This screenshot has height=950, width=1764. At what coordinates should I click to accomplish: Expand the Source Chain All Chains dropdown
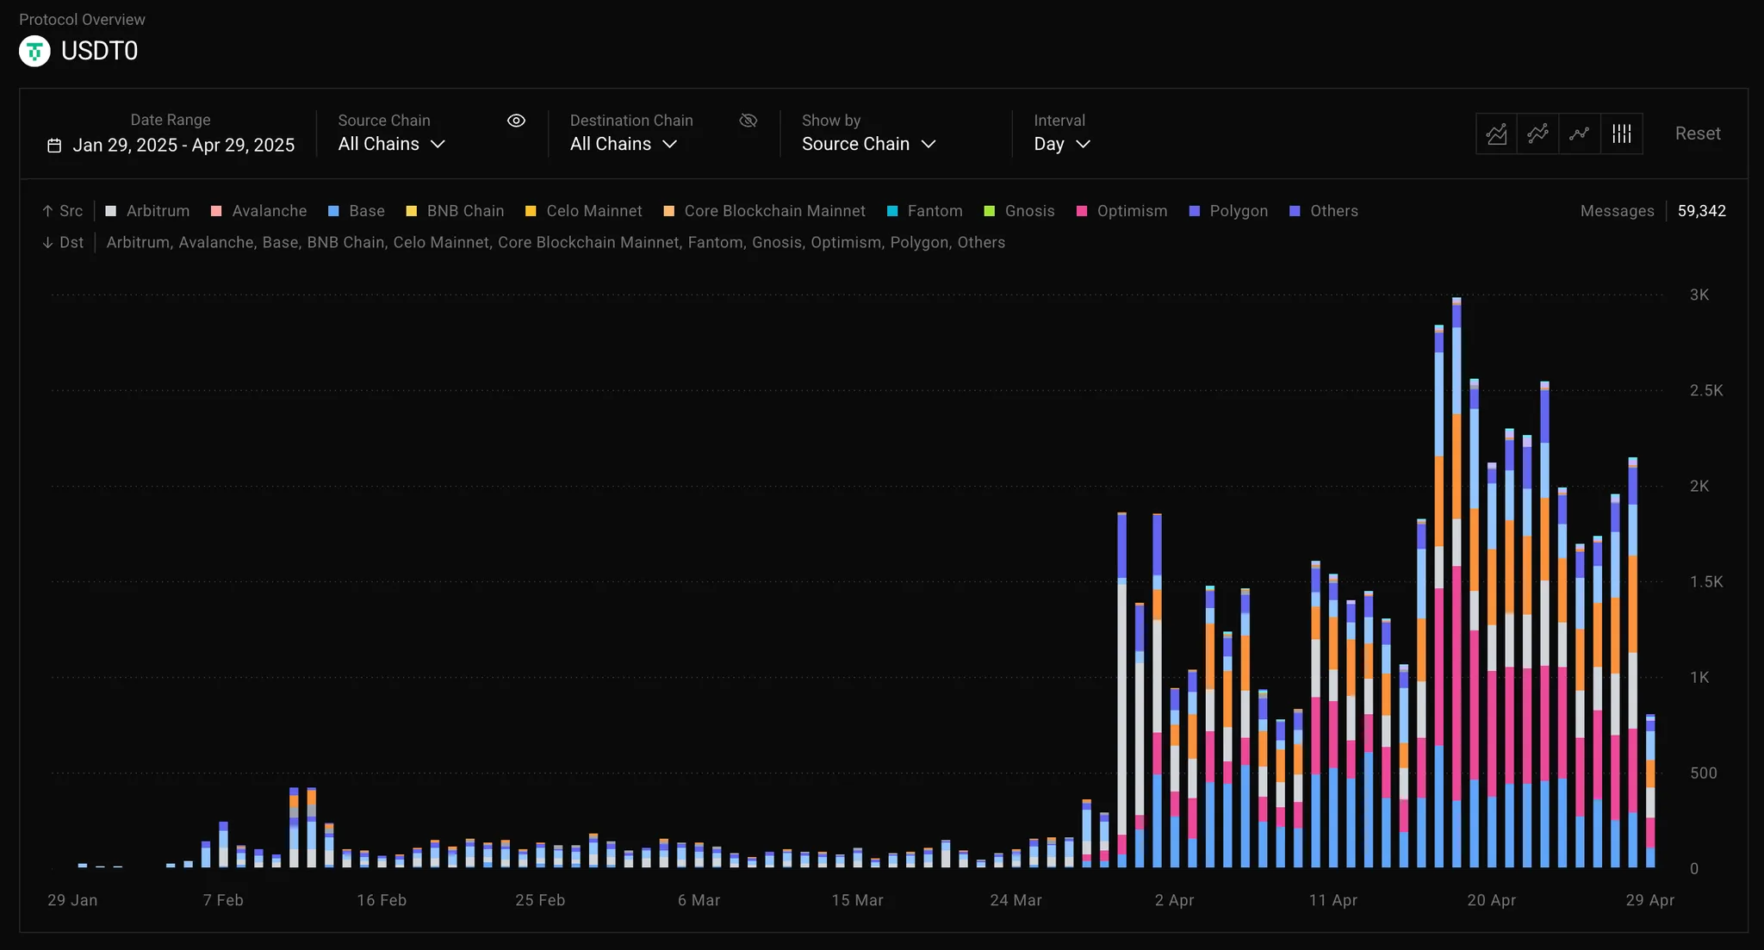(x=392, y=145)
